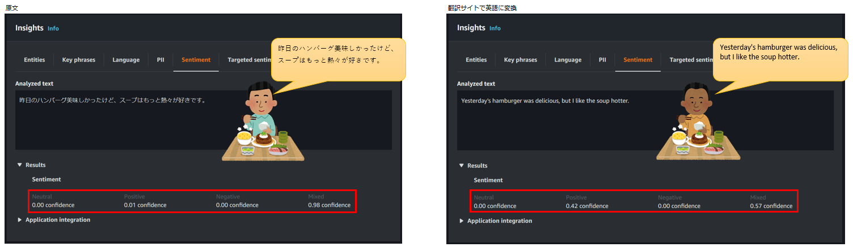
Task: Click the Analyzed text label in left panel
Action: (34, 84)
